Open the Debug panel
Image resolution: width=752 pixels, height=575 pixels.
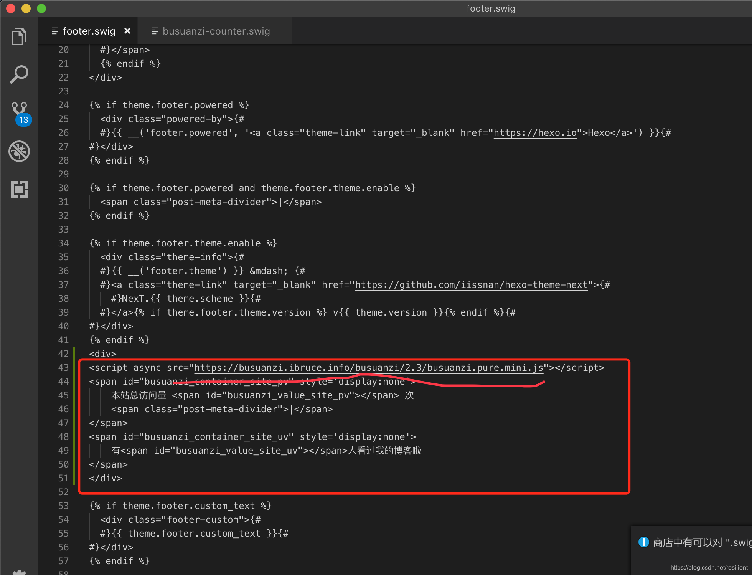point(19,151)
